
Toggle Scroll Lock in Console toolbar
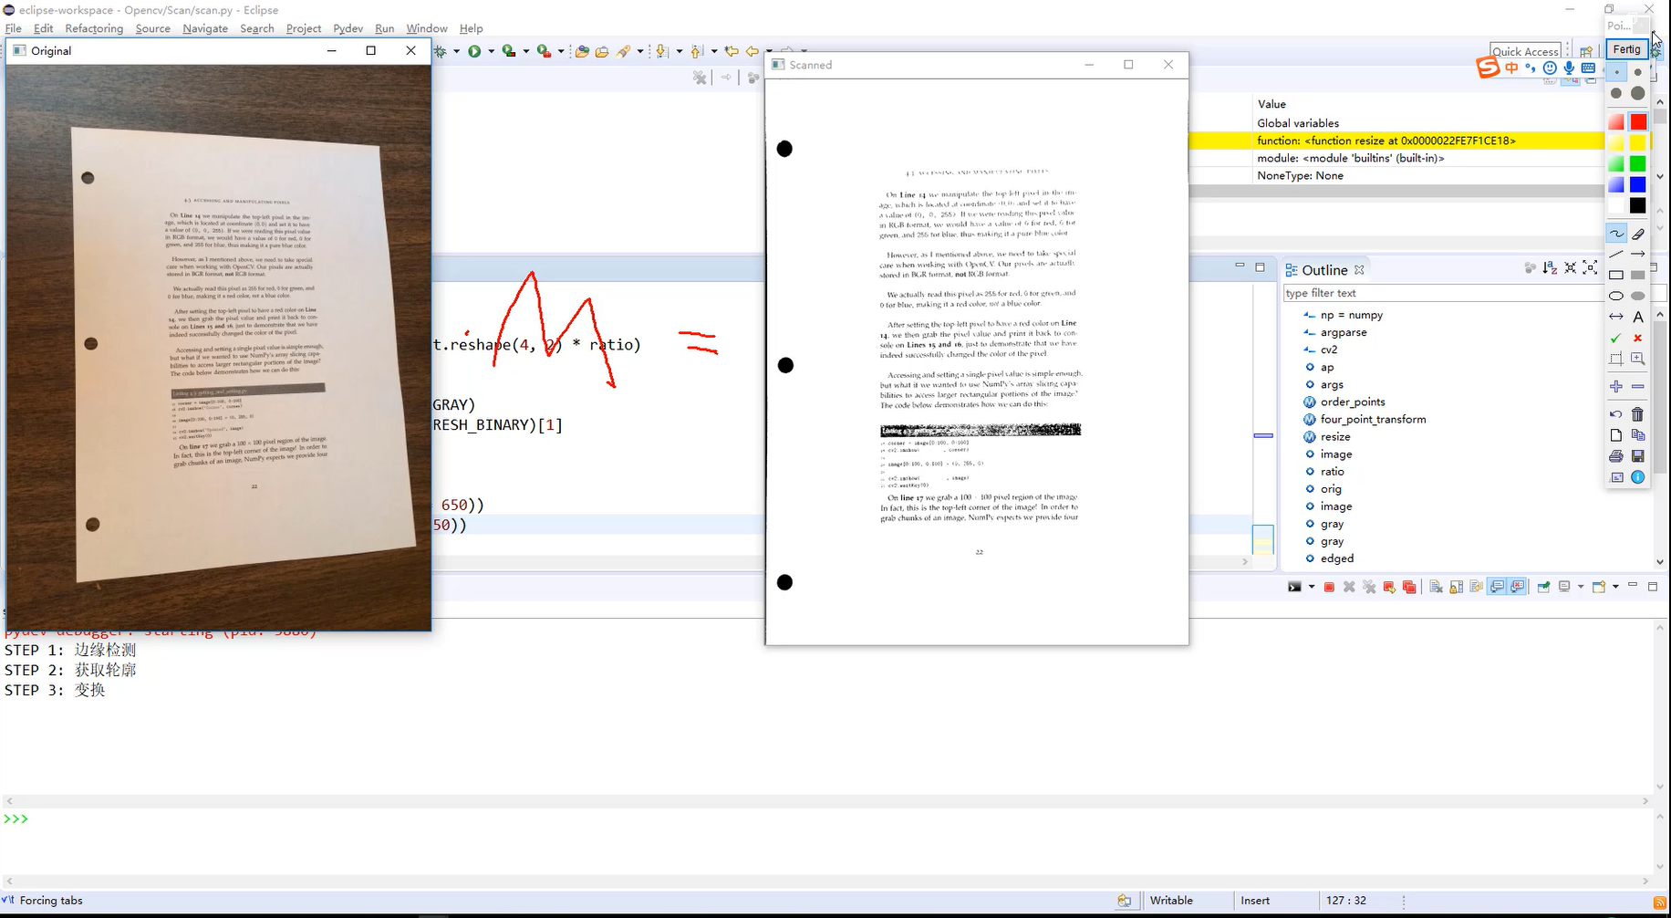coord(1456,587)
